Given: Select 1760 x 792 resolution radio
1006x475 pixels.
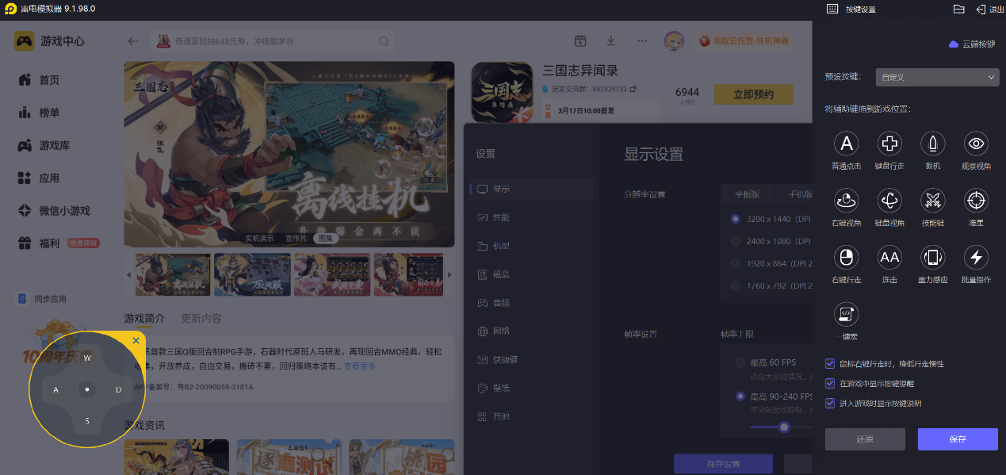Looking at the screenshot, I should (x=736, y=285).
